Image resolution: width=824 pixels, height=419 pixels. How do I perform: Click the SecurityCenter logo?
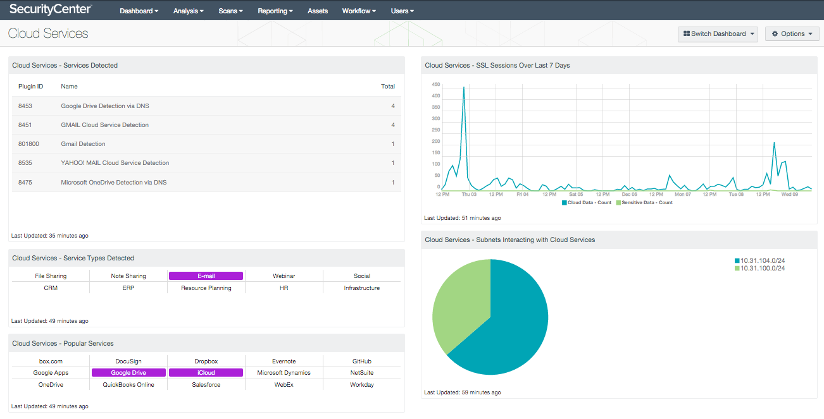[51, 9]
